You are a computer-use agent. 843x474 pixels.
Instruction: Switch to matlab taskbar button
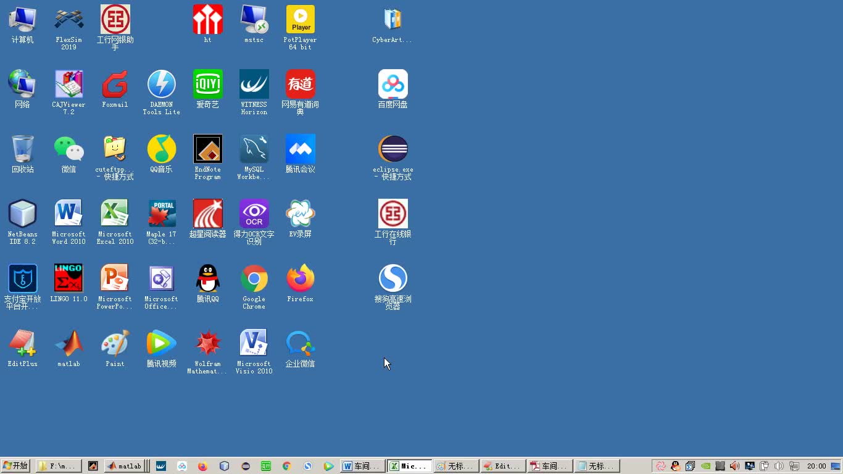click(124, 466)
